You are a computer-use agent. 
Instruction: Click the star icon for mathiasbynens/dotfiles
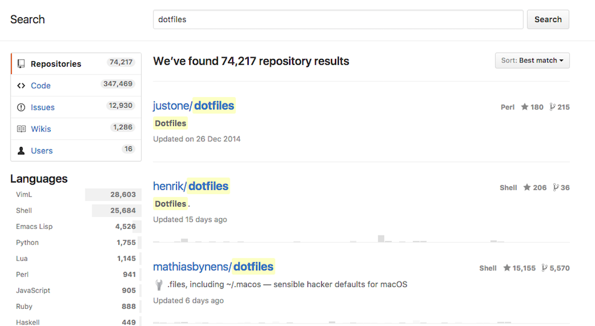[506, 268]
